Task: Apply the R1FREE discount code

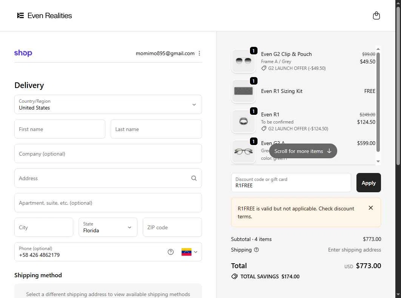Action: [368, 183]
